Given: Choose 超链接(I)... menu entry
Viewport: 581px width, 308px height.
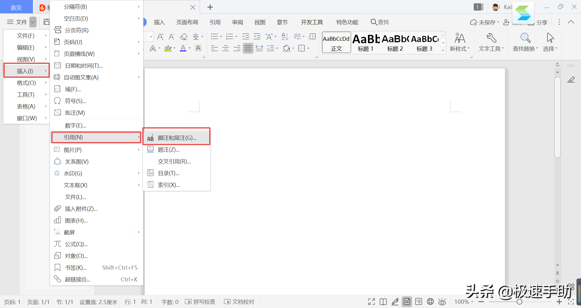Looking at the screenshot, I should click(x=96, y=279).
